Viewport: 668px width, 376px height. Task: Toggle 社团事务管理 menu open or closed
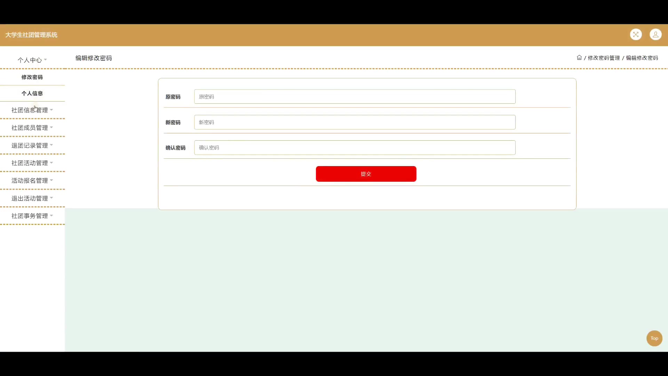(x=32, y=216)
